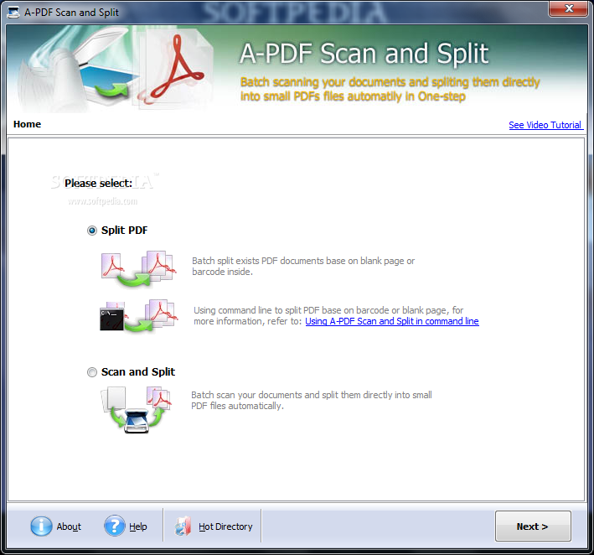Select the Split PDF radio button
Viewport: 594px width, 555px height.
click(91, 231)
